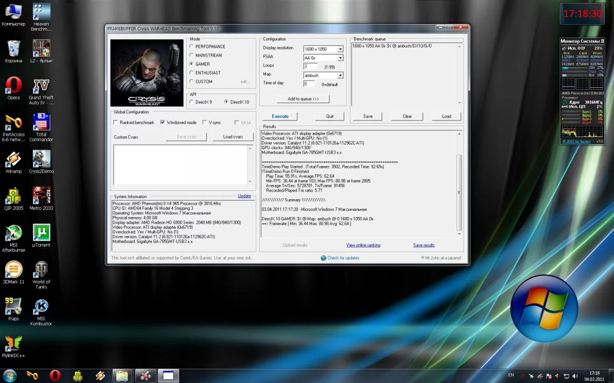Click the Add to queue button
Screen dimensions: 614x383
(303, 99)
